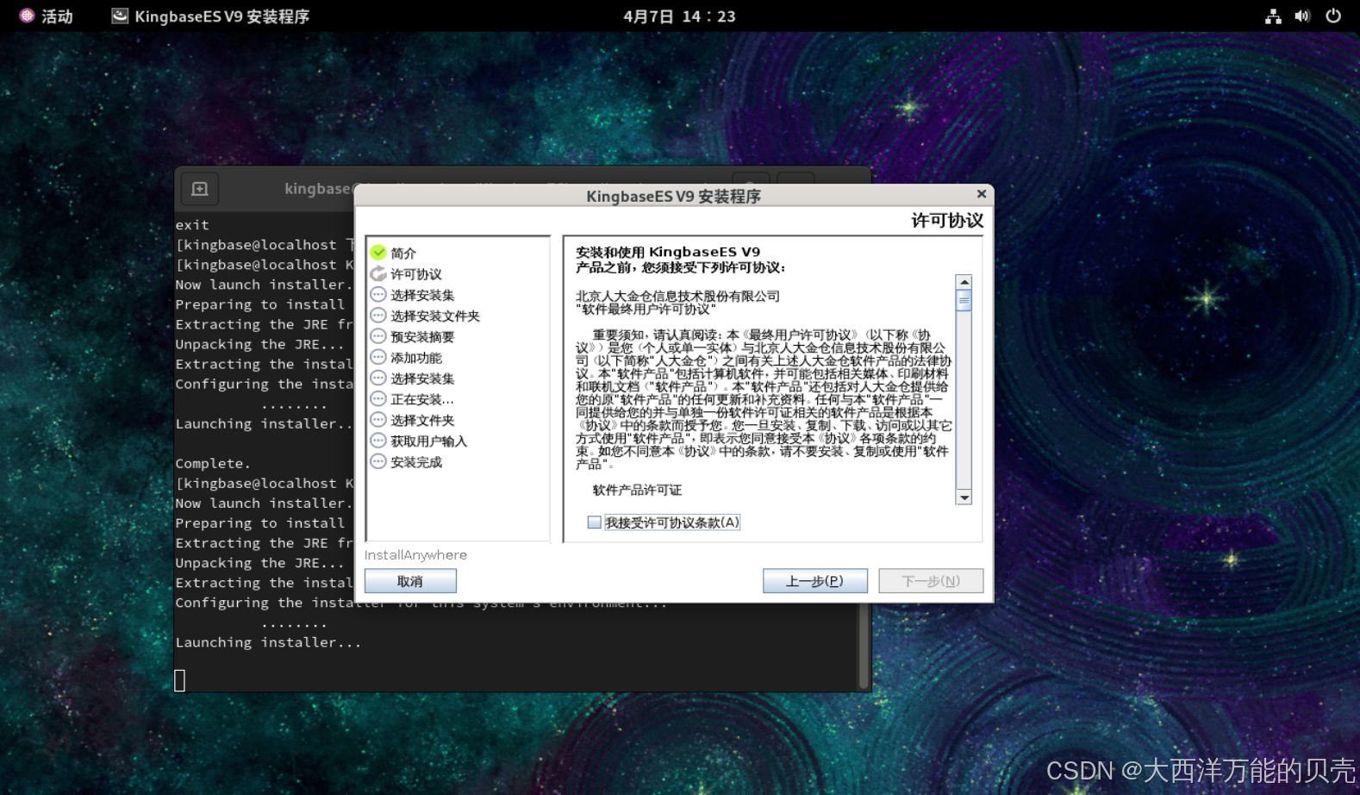Click the 北京人大金仓信息技术股份有限公司 line
This screenshot has height=795, width=1360.
pyautogui.click(x=677, y=296)
